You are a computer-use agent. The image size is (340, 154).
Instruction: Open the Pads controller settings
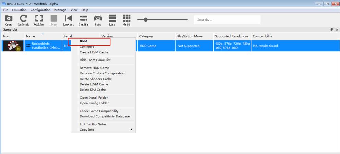(98, 20)
